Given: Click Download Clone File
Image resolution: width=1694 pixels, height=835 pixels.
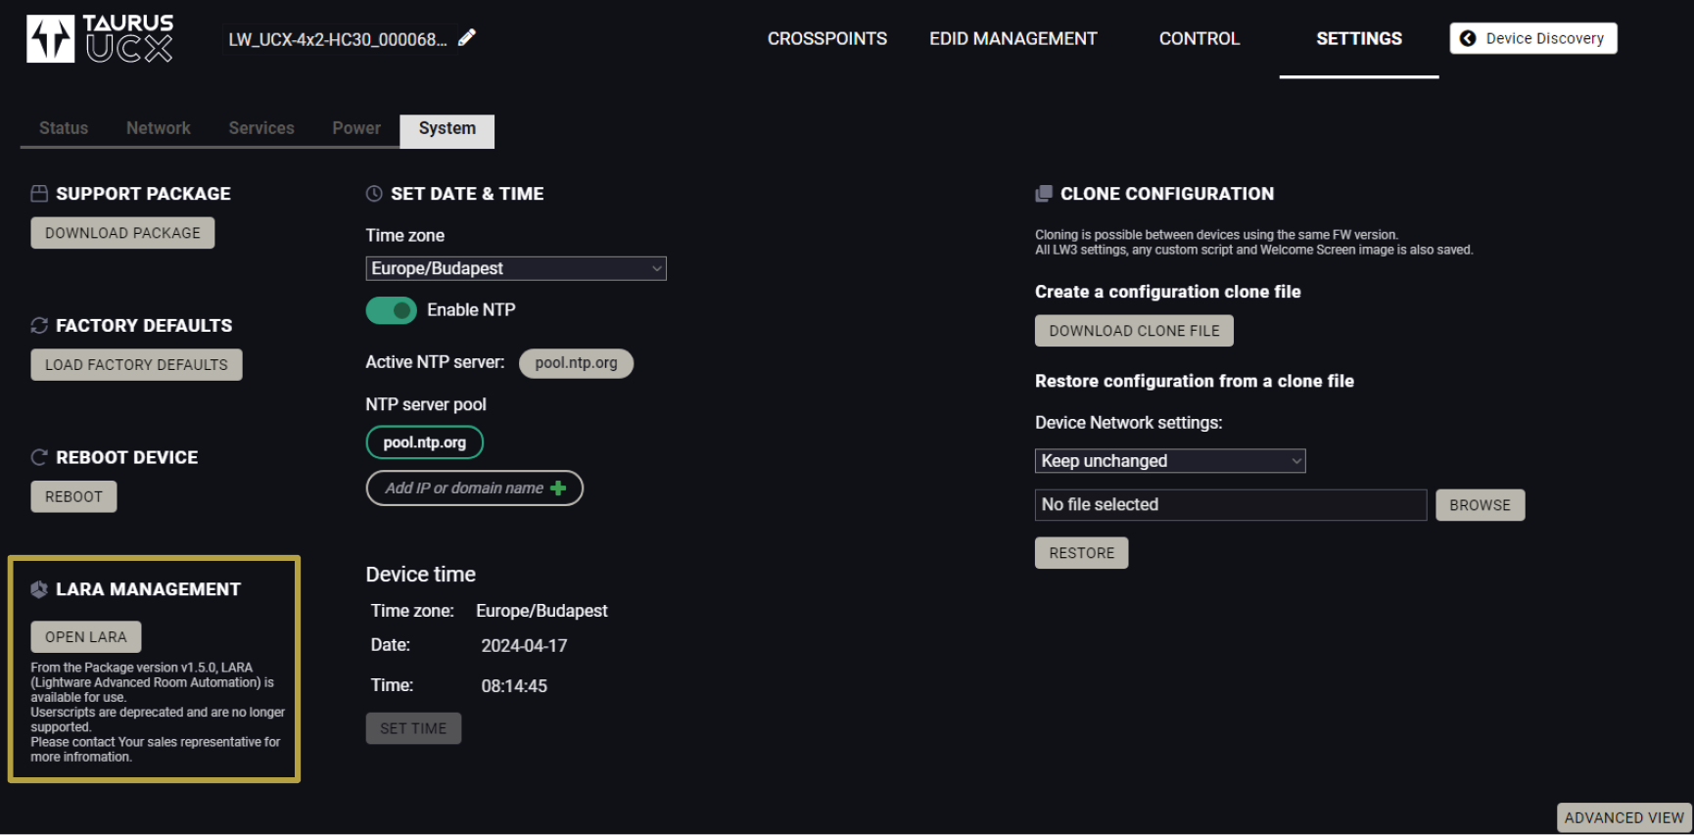Looking at the screenshot, I should (x=1134, y=331).
